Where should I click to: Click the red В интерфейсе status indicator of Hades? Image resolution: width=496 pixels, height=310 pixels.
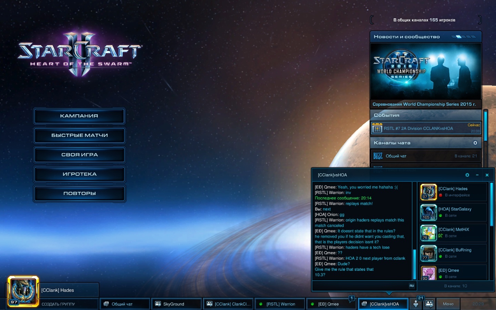point(441,195)
